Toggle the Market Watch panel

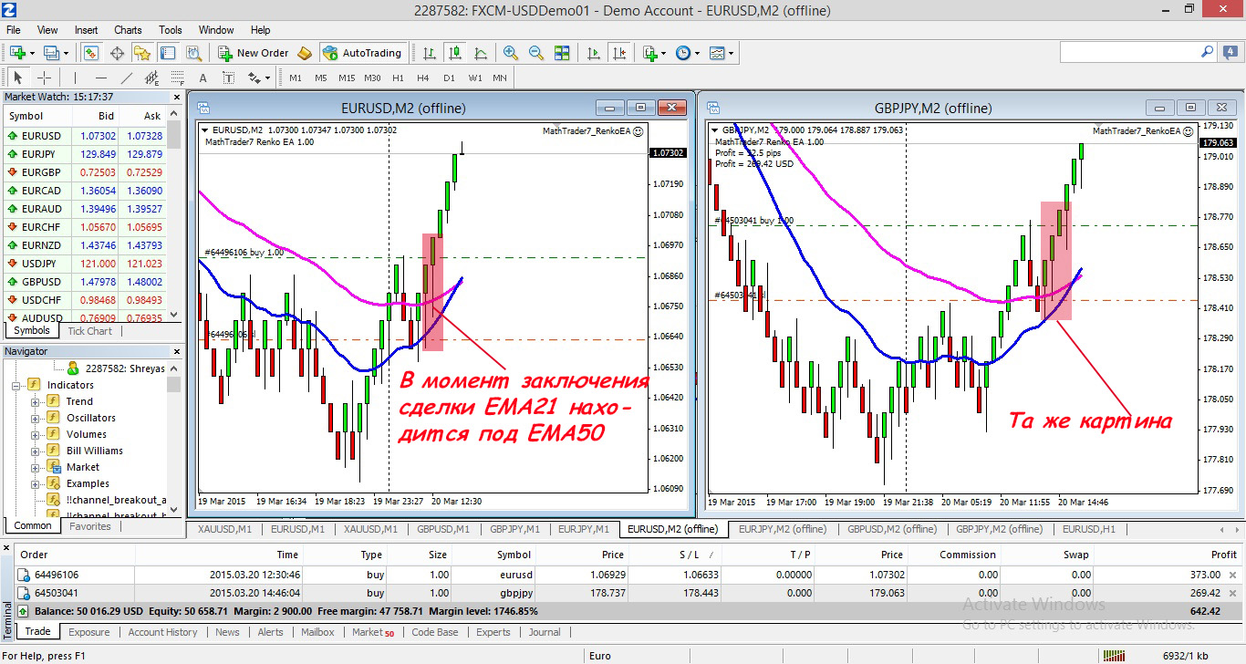tap(91, 53)
